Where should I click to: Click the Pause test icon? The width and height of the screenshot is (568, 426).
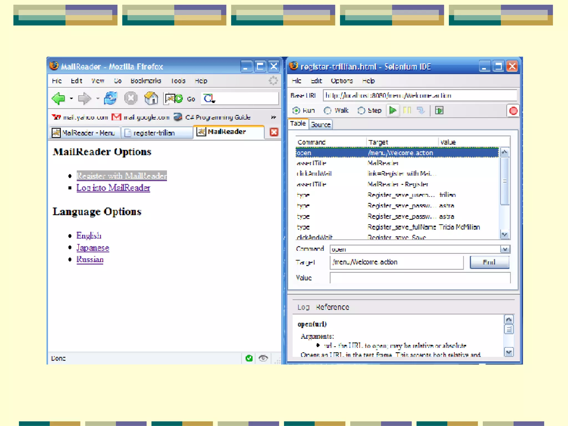(x=407, y=110)
